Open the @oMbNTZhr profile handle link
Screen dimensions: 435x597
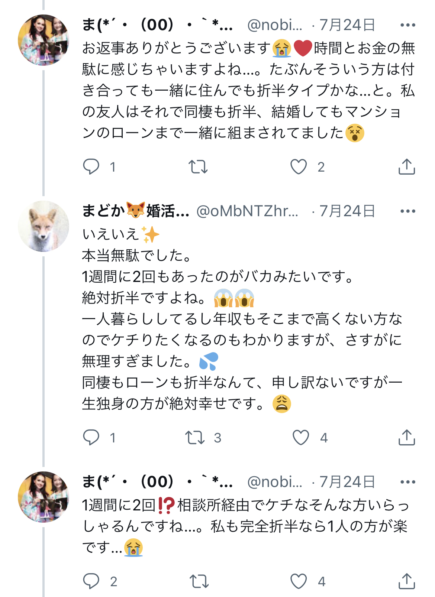click(x=247, y=211)
